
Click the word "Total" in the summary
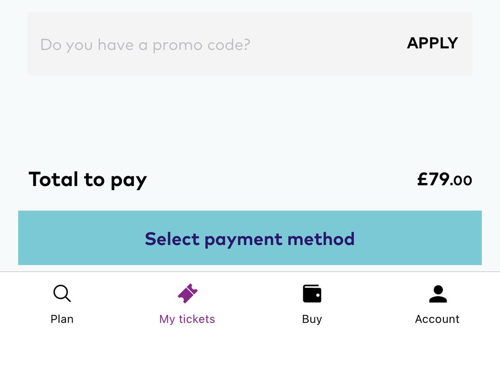[53, 179]
